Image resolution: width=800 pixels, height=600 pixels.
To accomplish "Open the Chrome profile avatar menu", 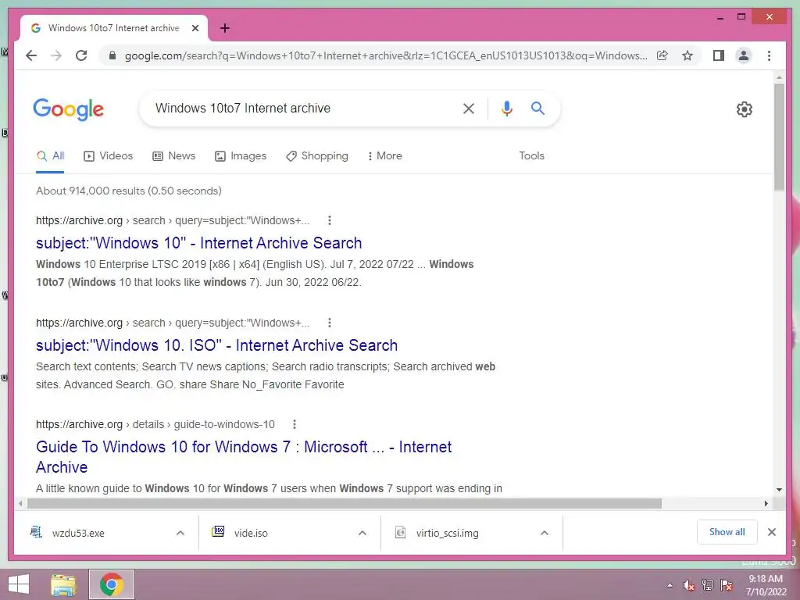I will [744, 55].
